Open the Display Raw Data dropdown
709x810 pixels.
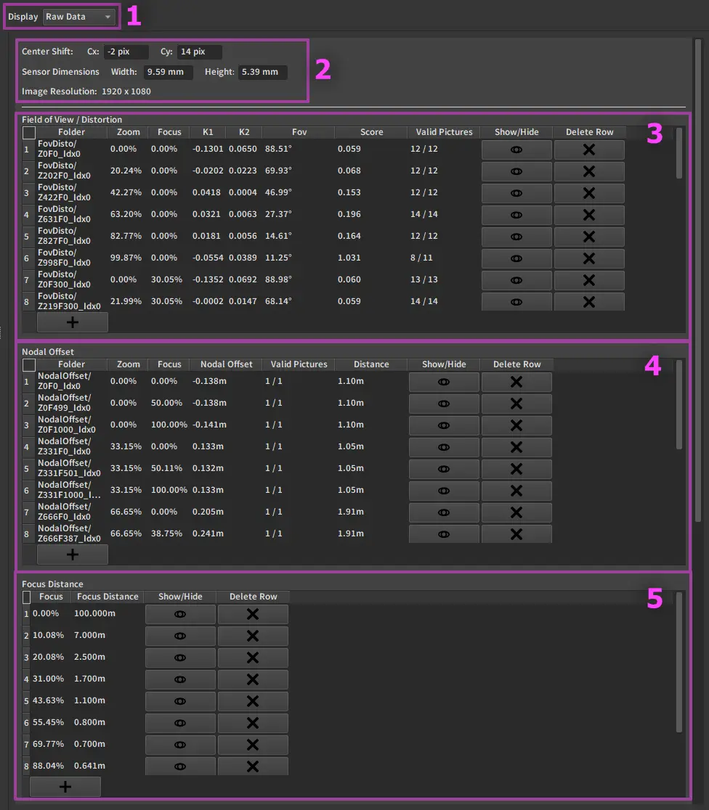point(78,17)
